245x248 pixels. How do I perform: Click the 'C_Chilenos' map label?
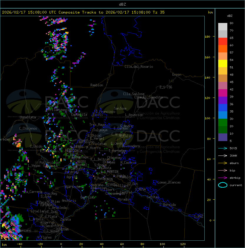[x=28, y=128]
